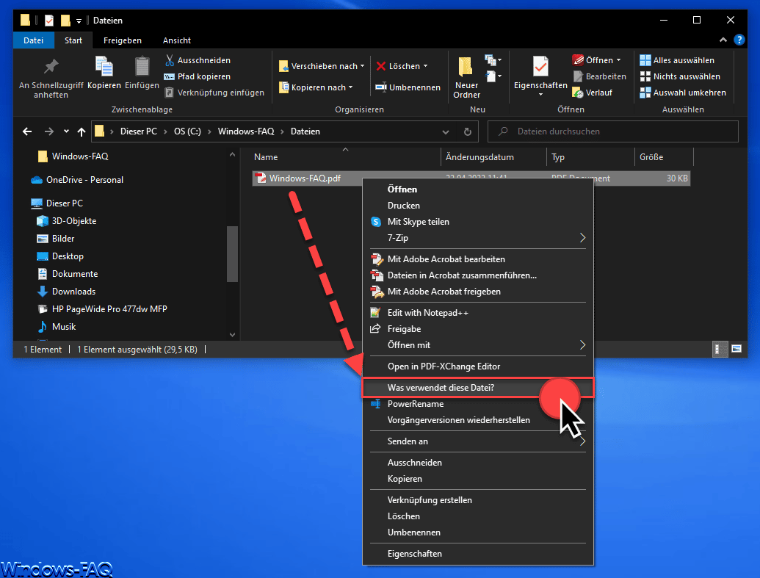The height and width of the screenshot is (578, 760).
Task: Select the Windows-FAQ.pdf file
Action: (305, 178)
